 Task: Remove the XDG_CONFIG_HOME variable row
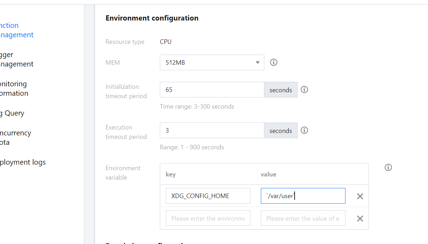click(360, 196)
